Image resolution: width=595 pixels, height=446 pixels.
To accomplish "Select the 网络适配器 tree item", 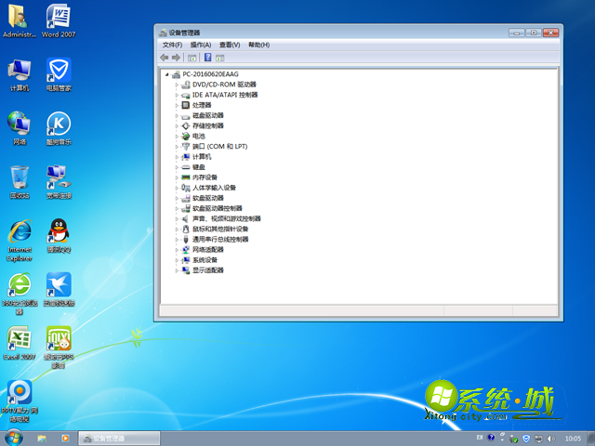I will coord(208,250).
